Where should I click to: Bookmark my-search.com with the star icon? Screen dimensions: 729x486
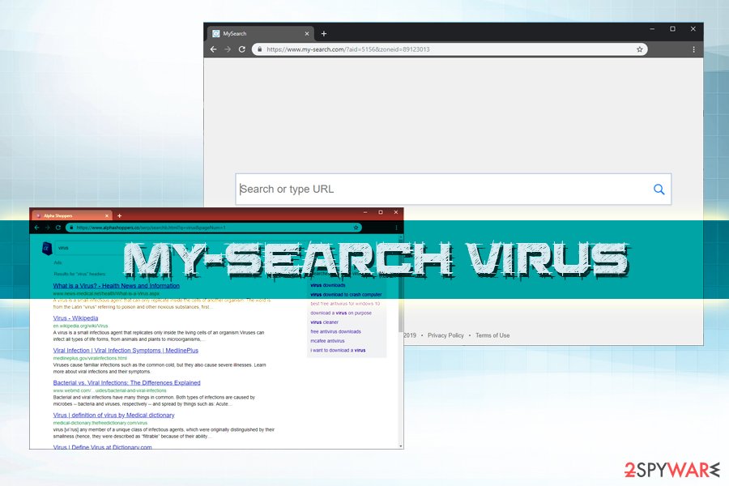click(640, 49)
